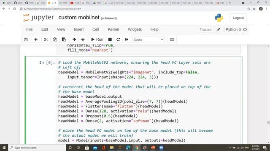This screenshot has width=270, height=151.
Task: Open Cortana circle icon on taskbar
Action: coord(70,148)
